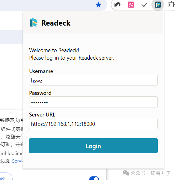Click the Server URL input field
Image resolution: width=176 pixels, height=180 pixels.
tap(93, 124)
